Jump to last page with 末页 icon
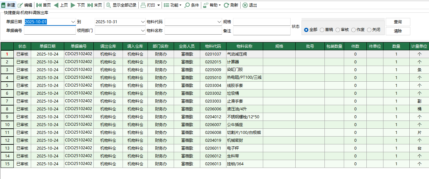Image resolution: width=429 pixels, height=179 pixels. 90,5
